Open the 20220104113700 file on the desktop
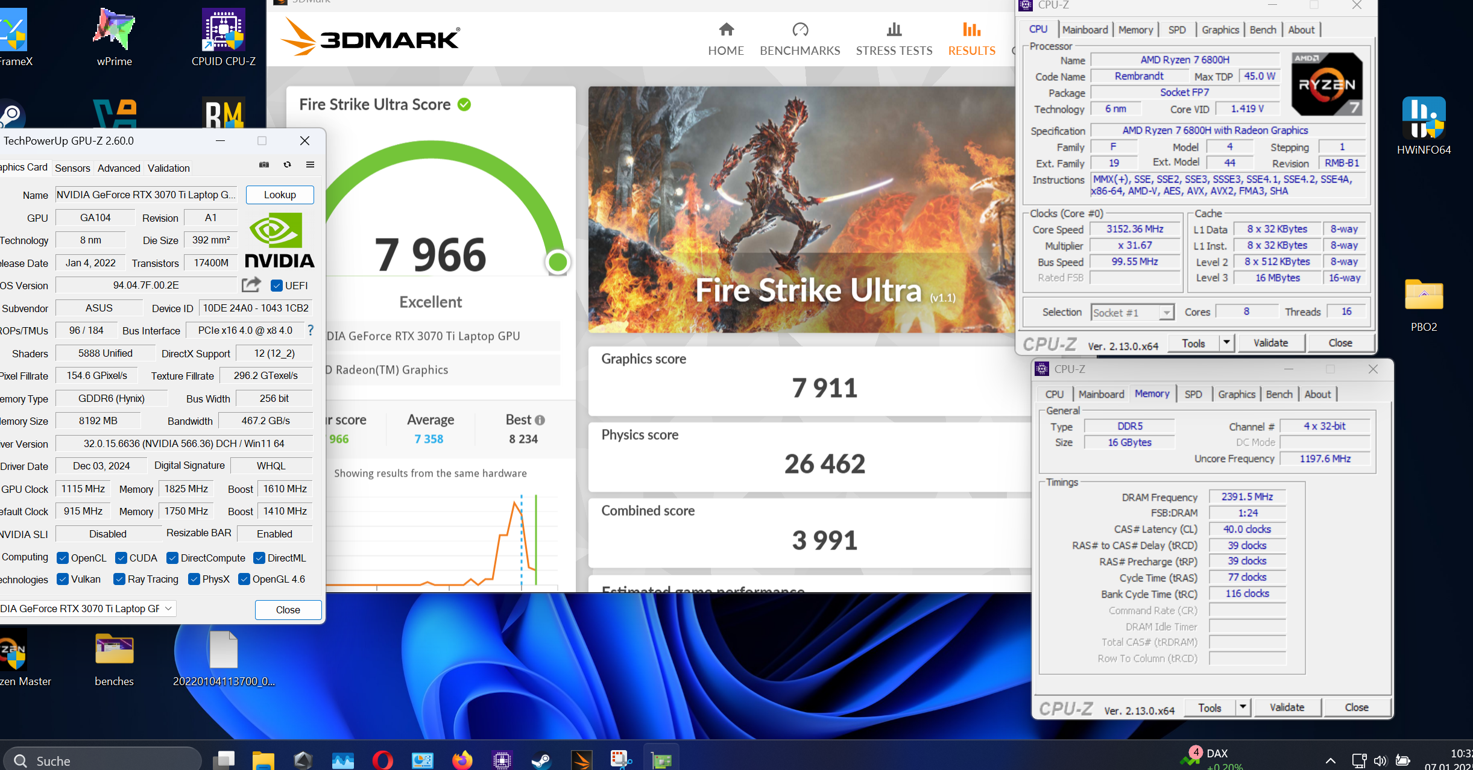This screenshot has width=1473, height=770. click(x=224, y=659)
